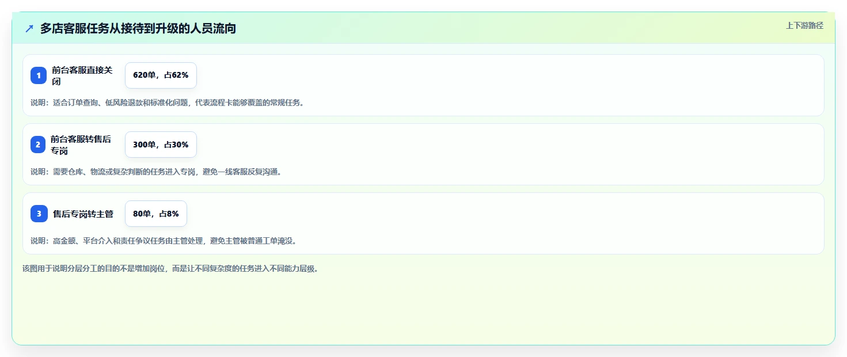Click the 620单，占62% value chip

161,75
